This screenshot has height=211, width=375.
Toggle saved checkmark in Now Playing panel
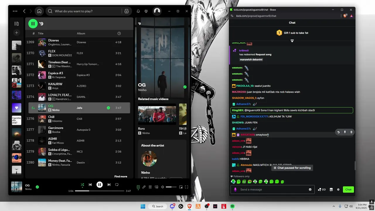(185, 87)
